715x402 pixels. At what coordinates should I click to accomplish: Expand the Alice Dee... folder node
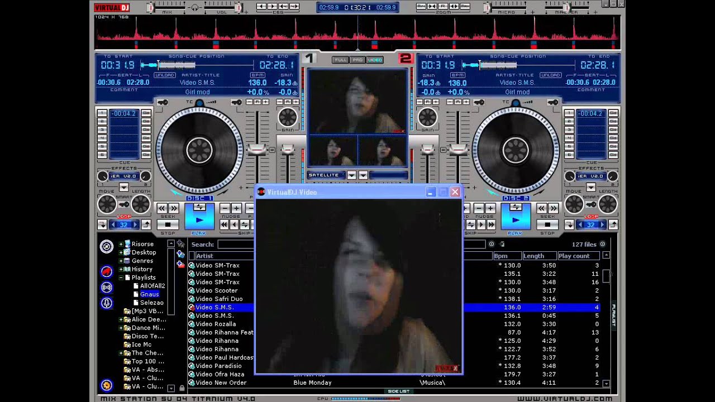(x=121, y=319)
